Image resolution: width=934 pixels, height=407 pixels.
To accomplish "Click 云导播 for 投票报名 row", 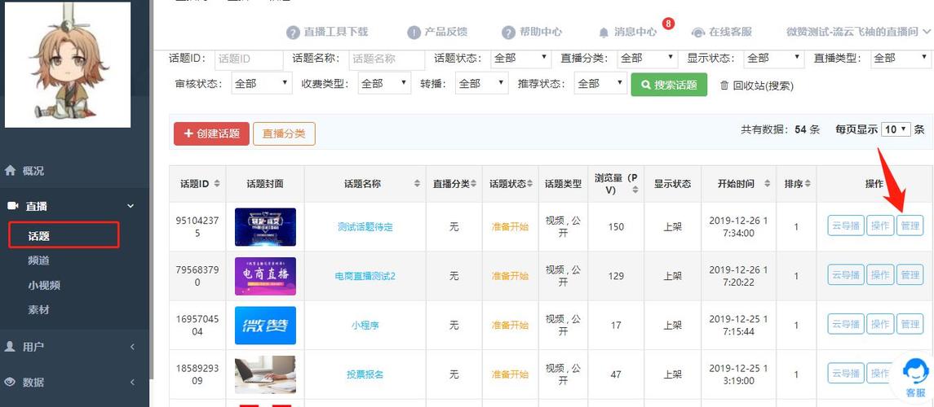I will pyautogui.click(x=846, y=374).
